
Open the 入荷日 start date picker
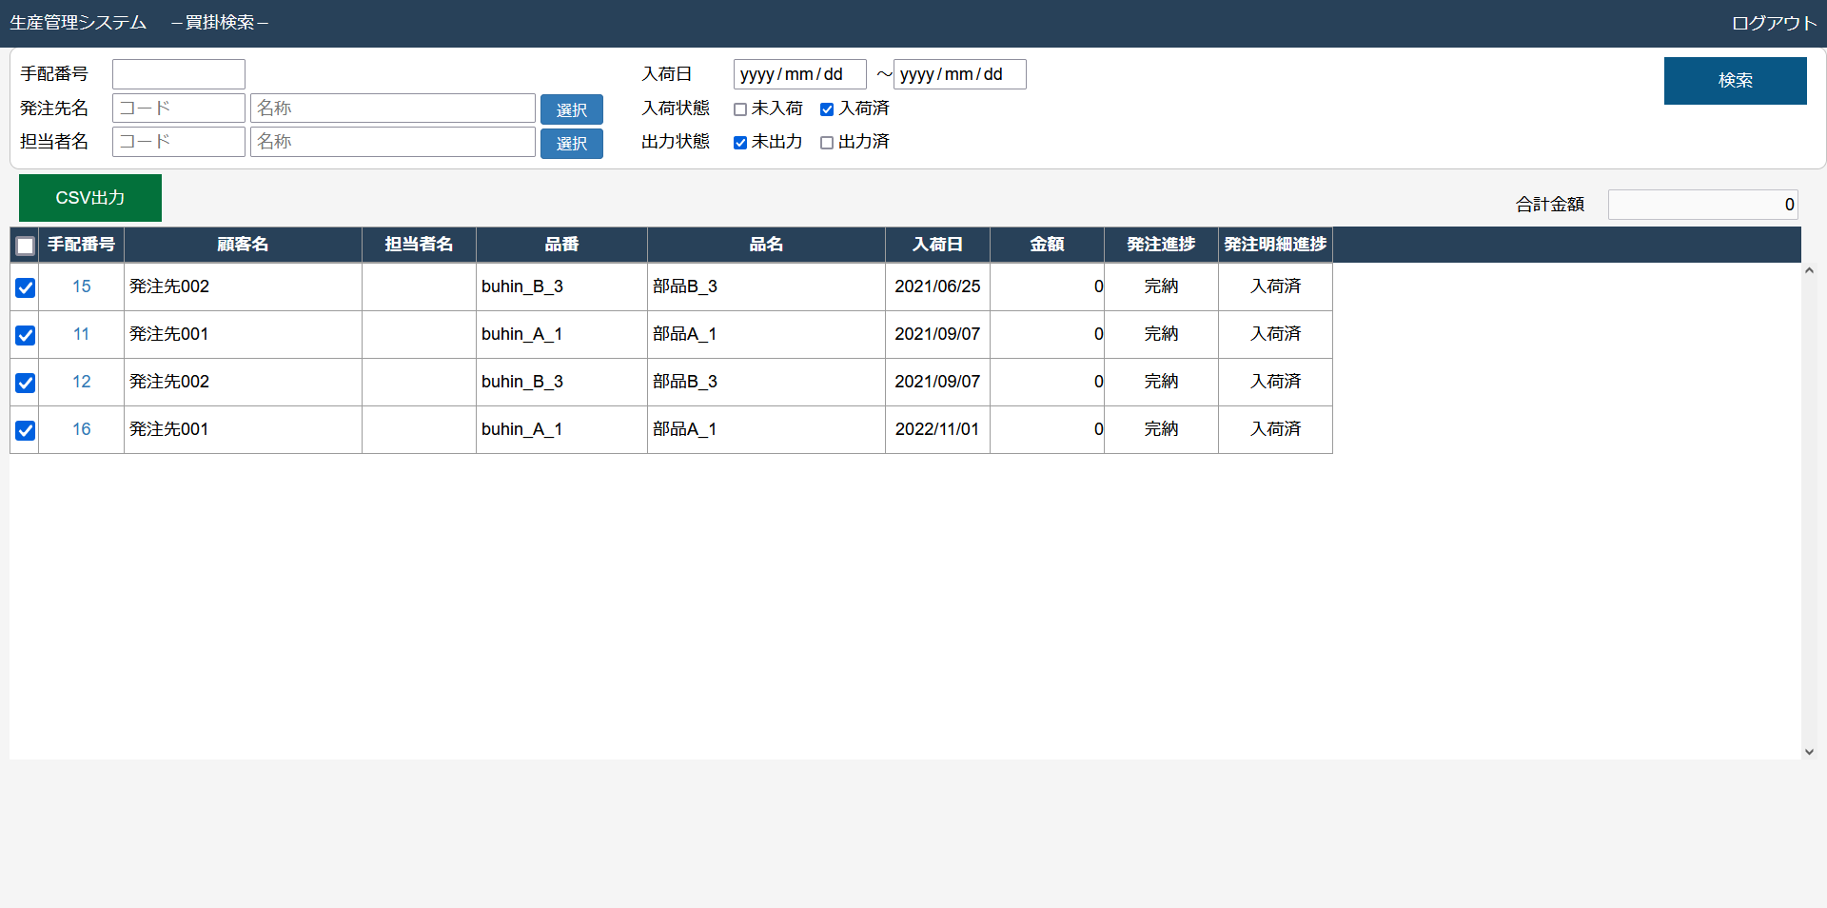799,74
